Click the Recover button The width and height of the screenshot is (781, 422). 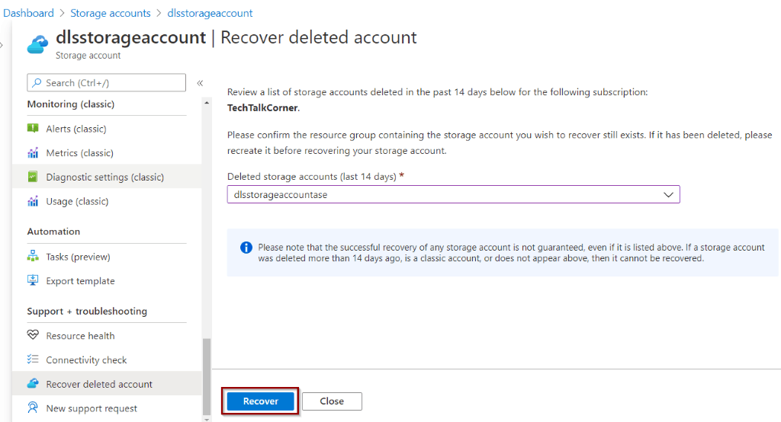[261, 401]
